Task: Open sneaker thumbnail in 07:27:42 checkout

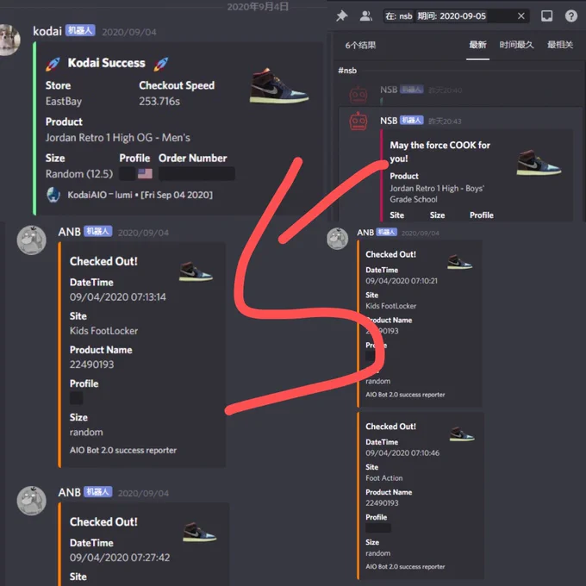Action: point(200,532)
